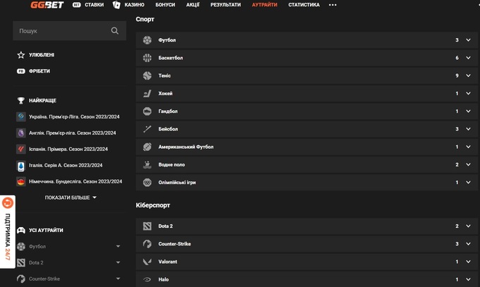480x287 pixels.
Task: Open the Статистика menu item
Action: (304, 5)
